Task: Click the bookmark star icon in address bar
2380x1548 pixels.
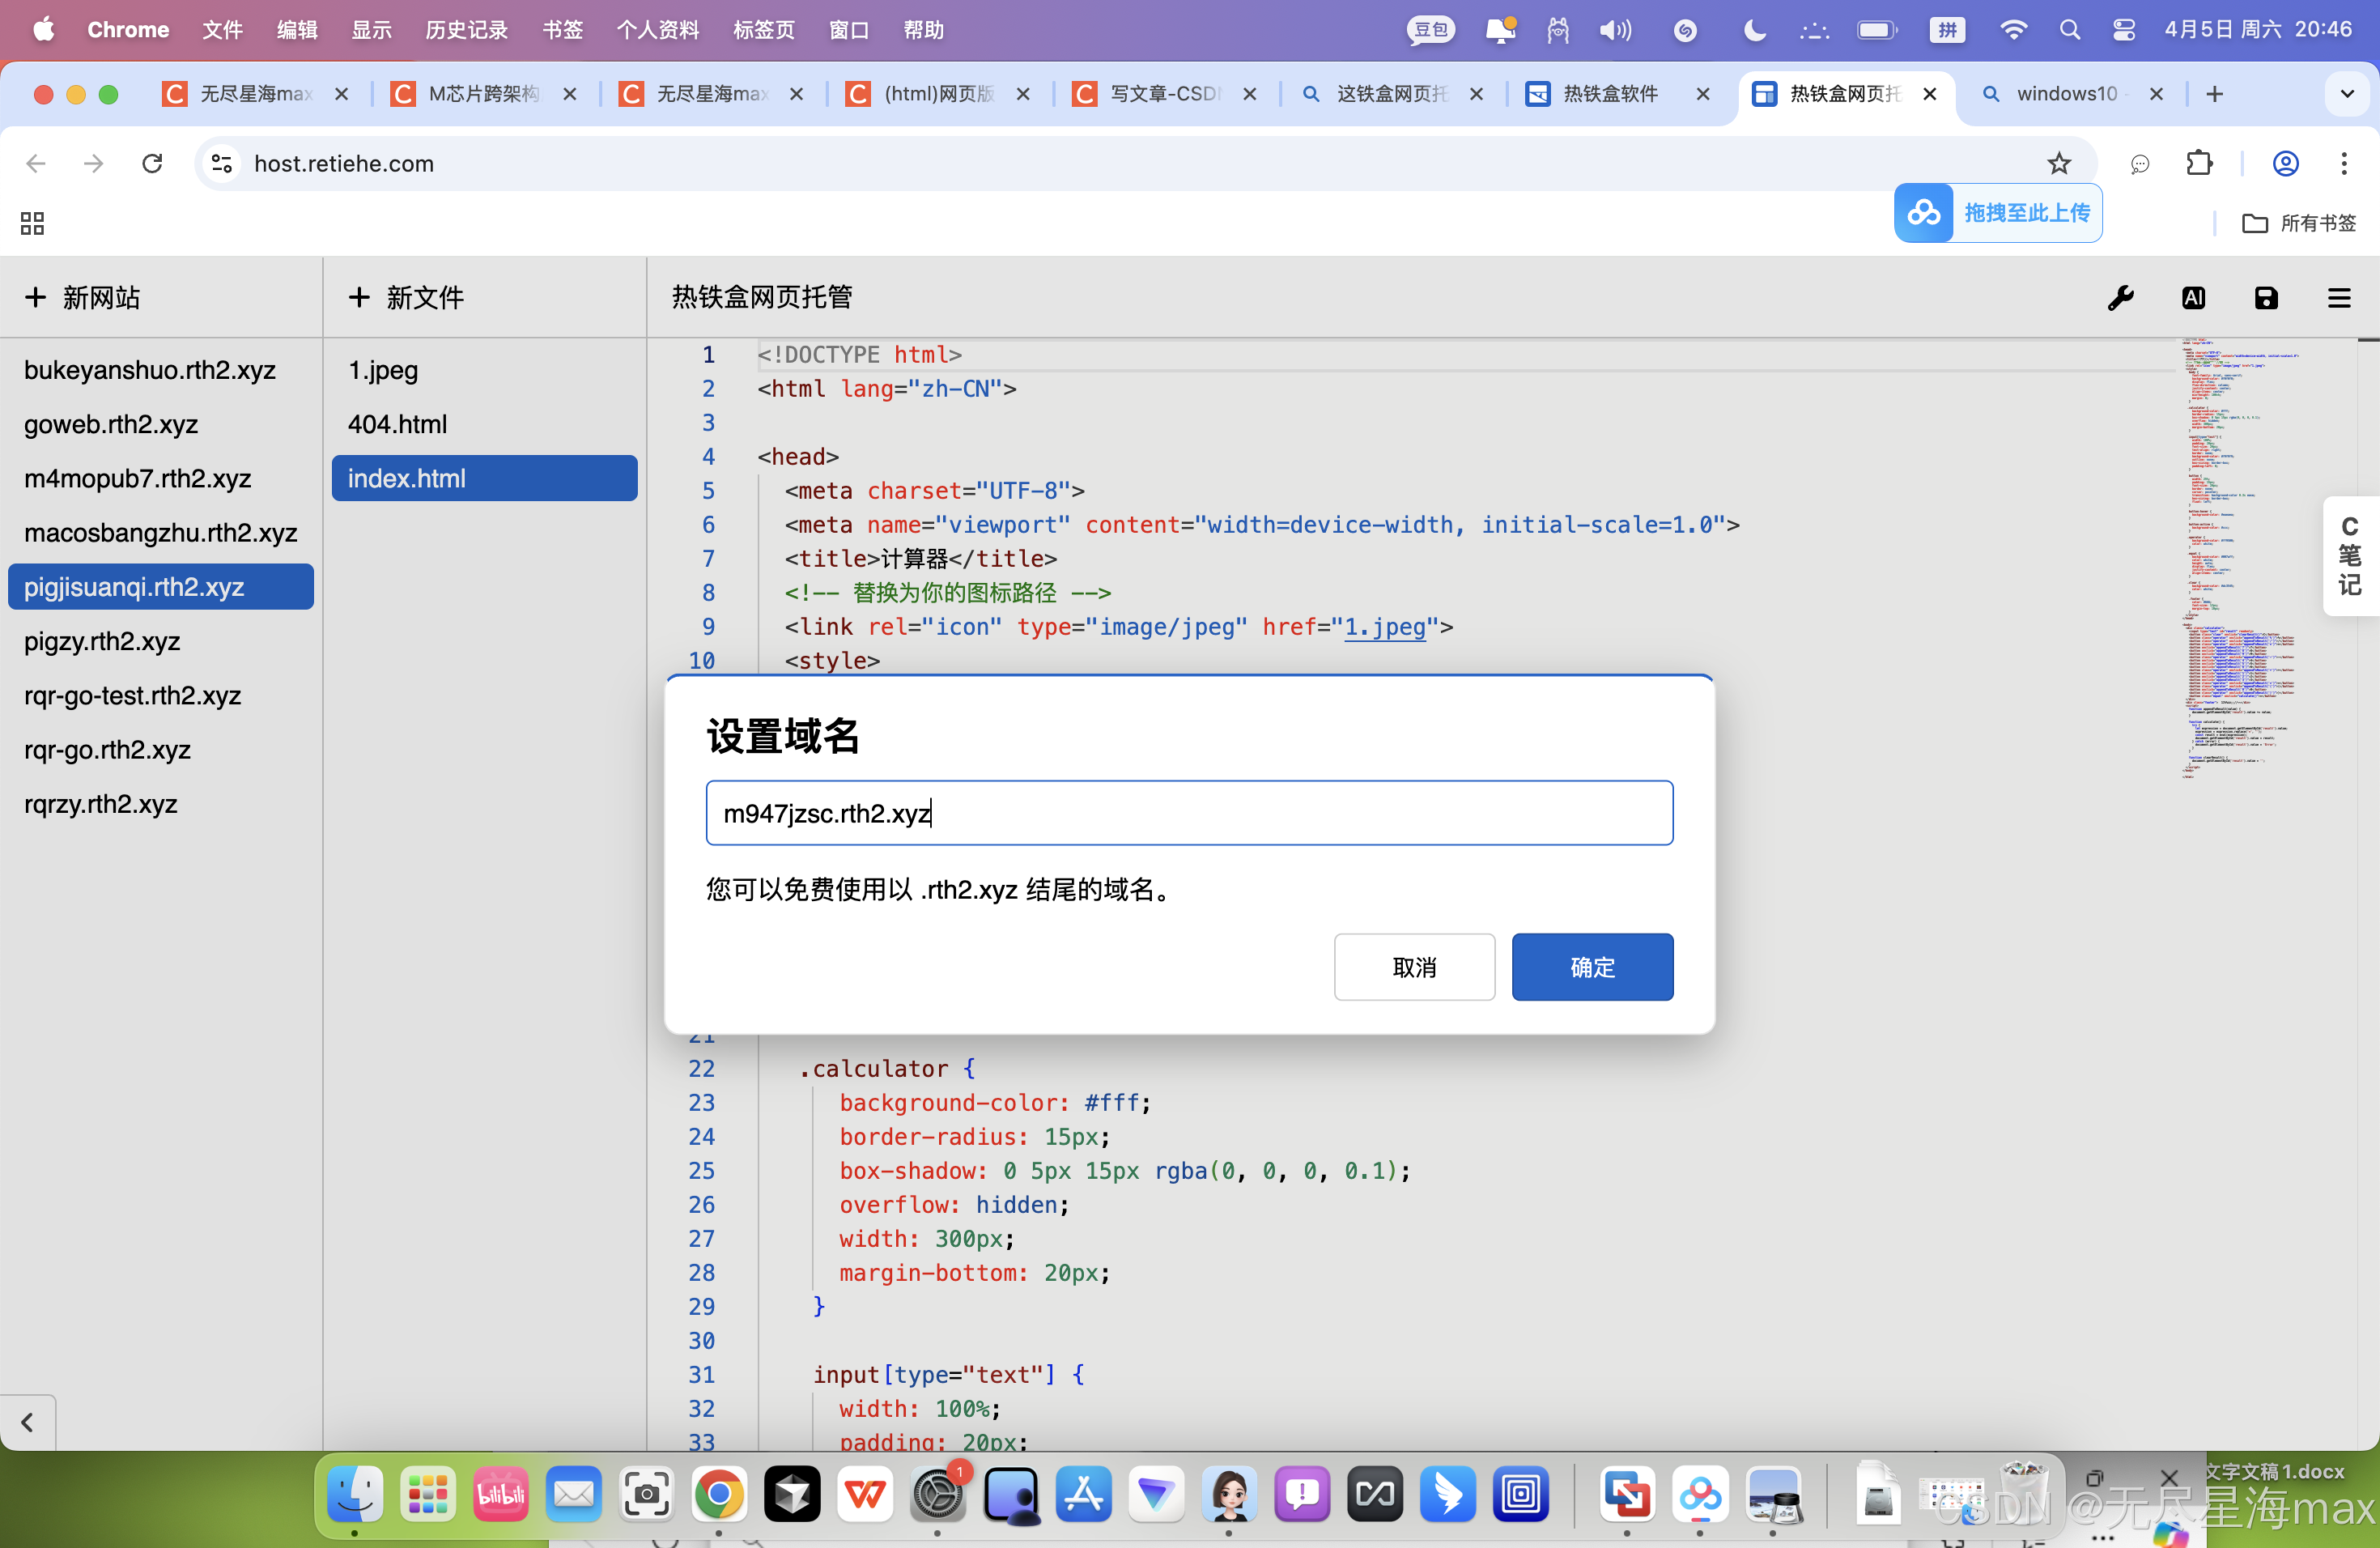Action: pyautogui.click(x=2058, y=163)
